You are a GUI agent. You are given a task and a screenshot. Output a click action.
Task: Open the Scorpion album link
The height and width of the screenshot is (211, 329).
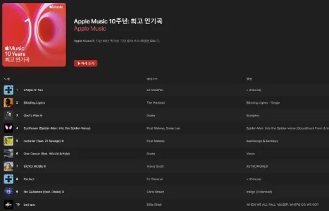253,116
